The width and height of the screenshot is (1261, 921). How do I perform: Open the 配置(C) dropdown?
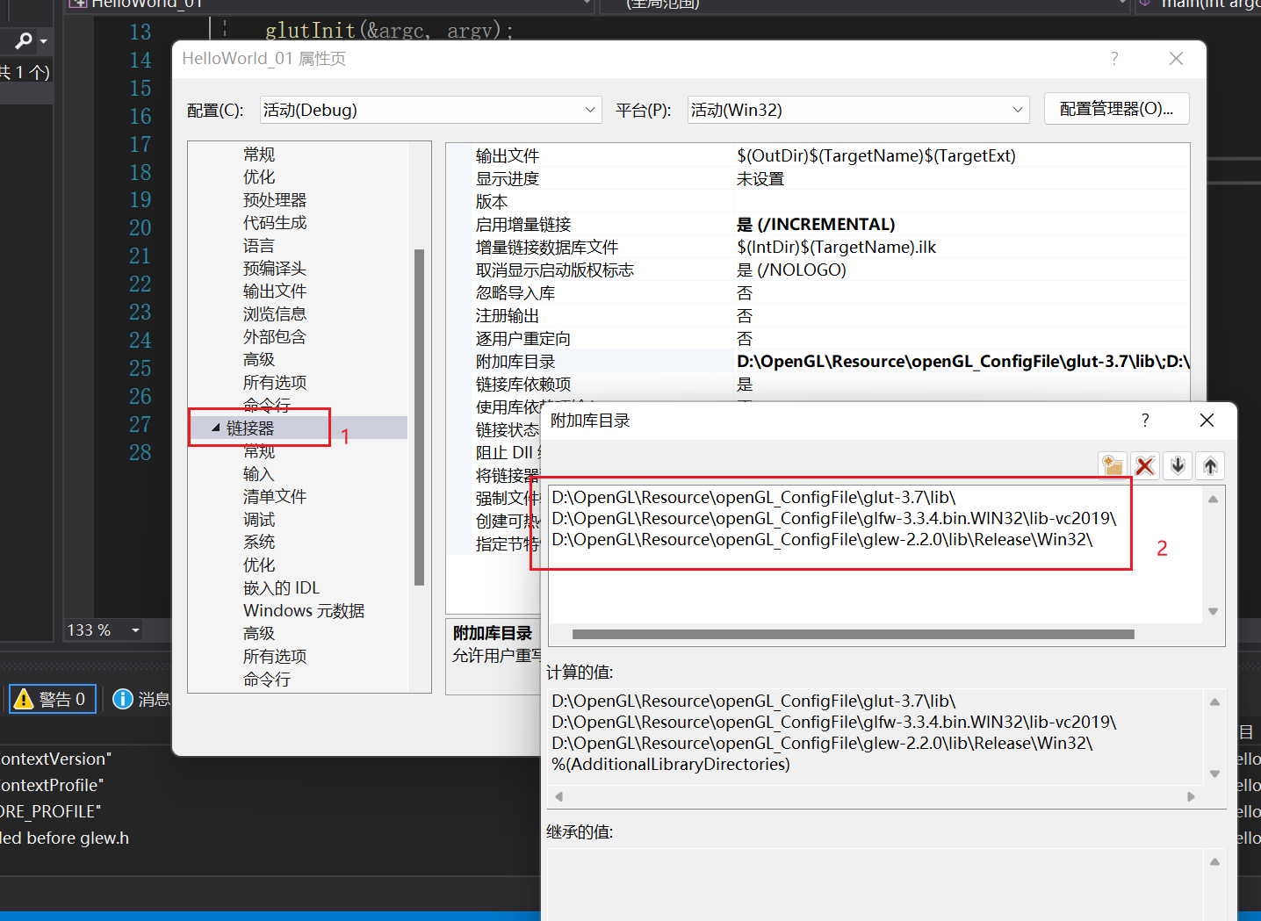tap(431, 110)
